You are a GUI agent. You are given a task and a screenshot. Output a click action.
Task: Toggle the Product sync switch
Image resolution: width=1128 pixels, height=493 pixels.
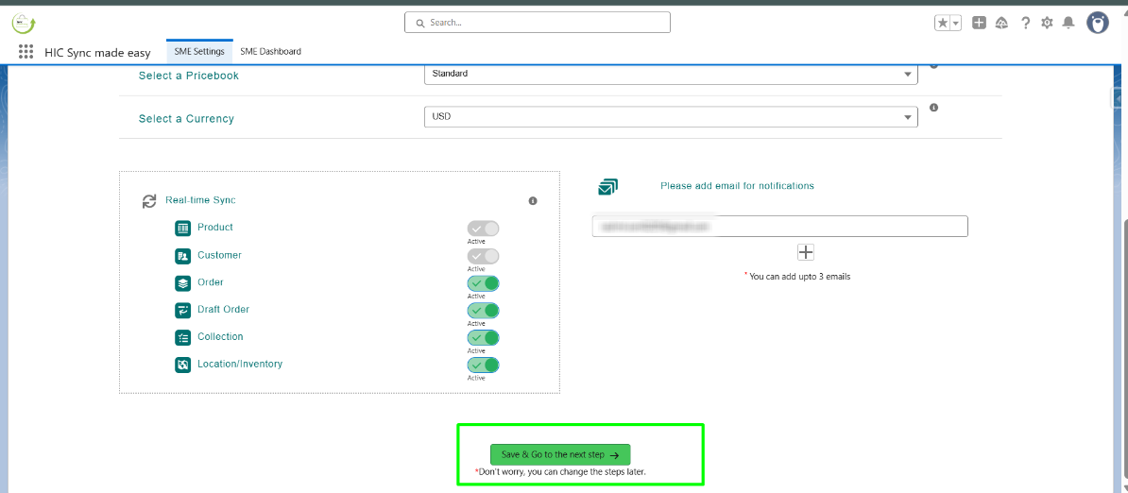click(483, 229)
